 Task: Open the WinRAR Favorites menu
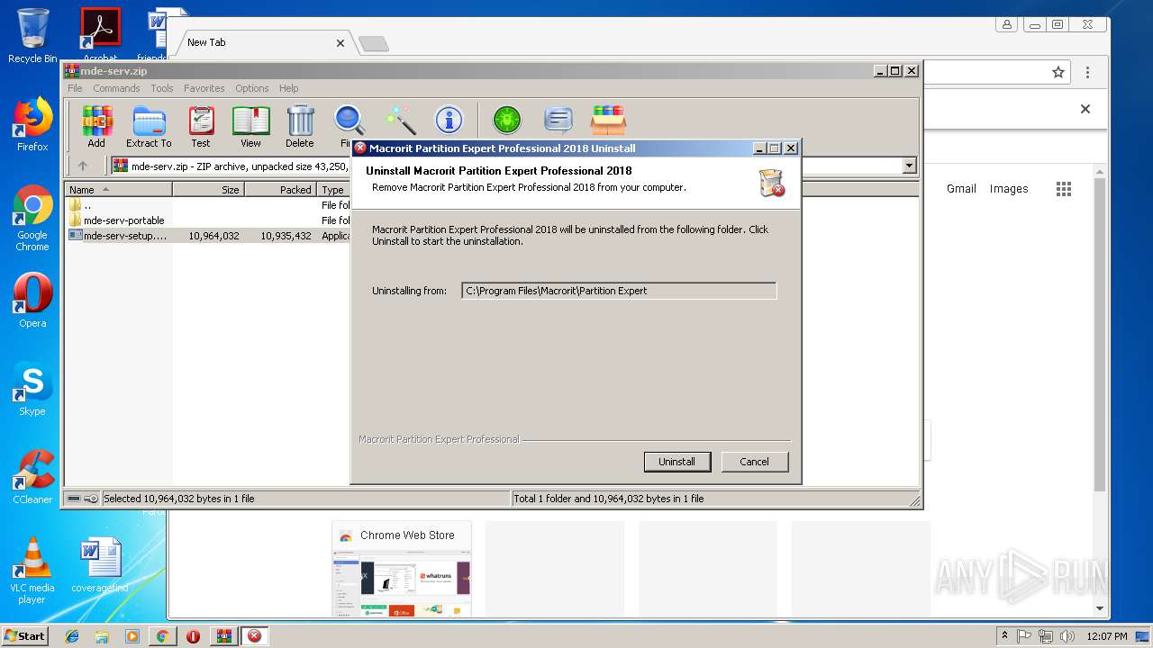204,88
